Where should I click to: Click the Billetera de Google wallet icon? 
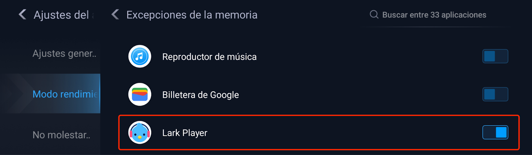pyautogui.click(x=140, y=94)
